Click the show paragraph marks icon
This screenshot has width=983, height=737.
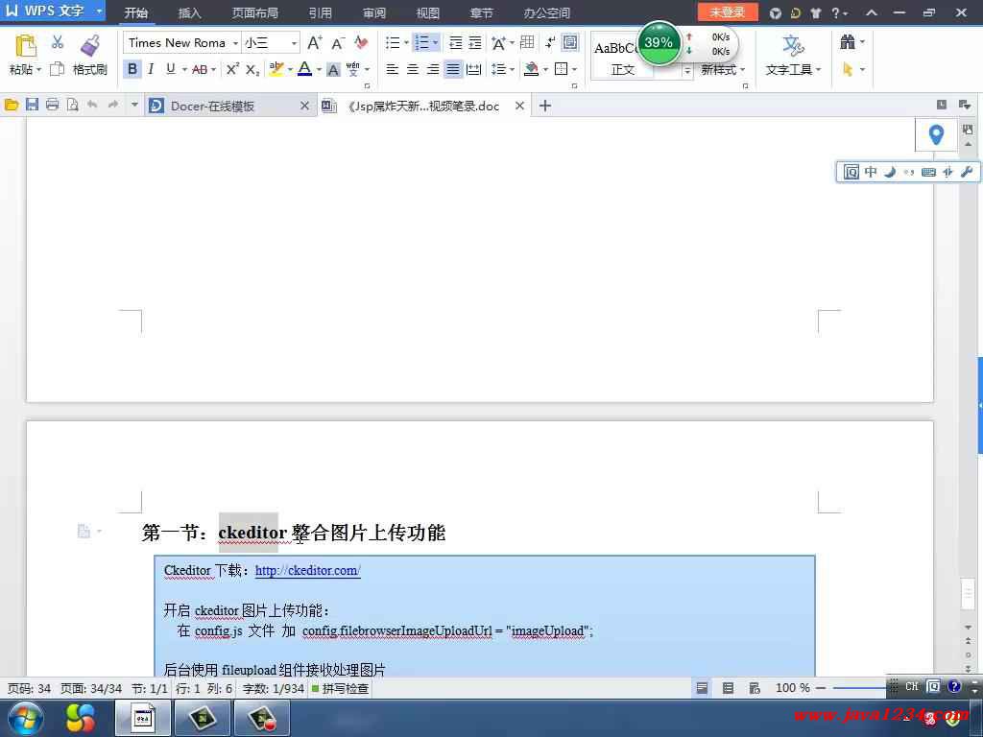click(x=550, y=42)
